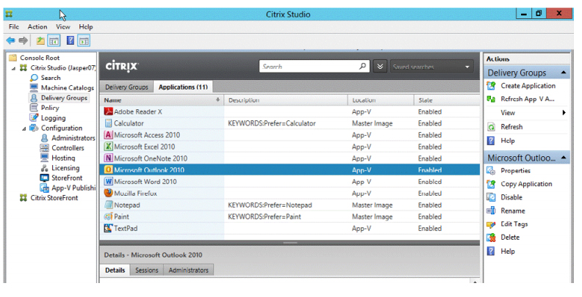The image size is (582, 297).
Task: Click the Edit Tags action icon
Action: [491, 224]
